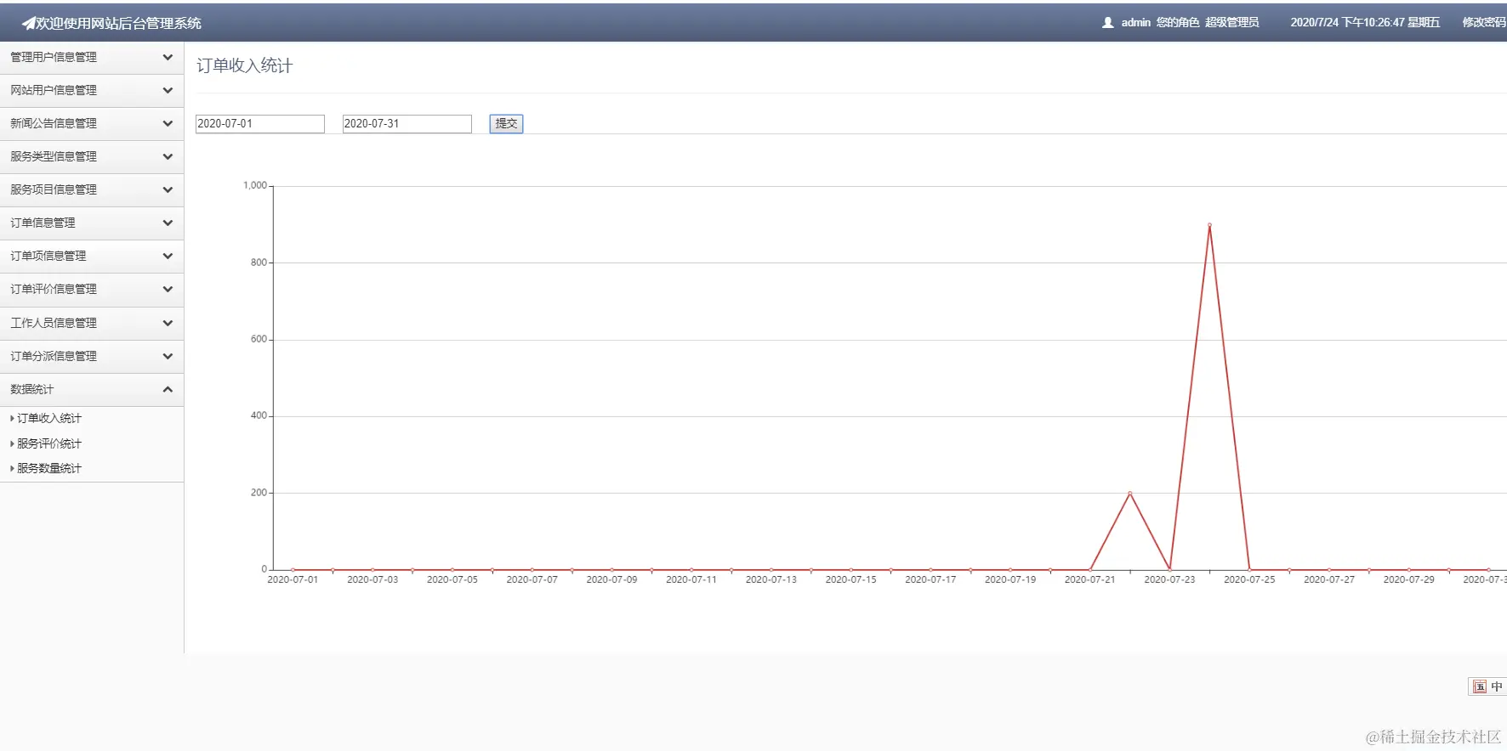Click x-axis label 2020-07-21

[x=1089, y=579]
